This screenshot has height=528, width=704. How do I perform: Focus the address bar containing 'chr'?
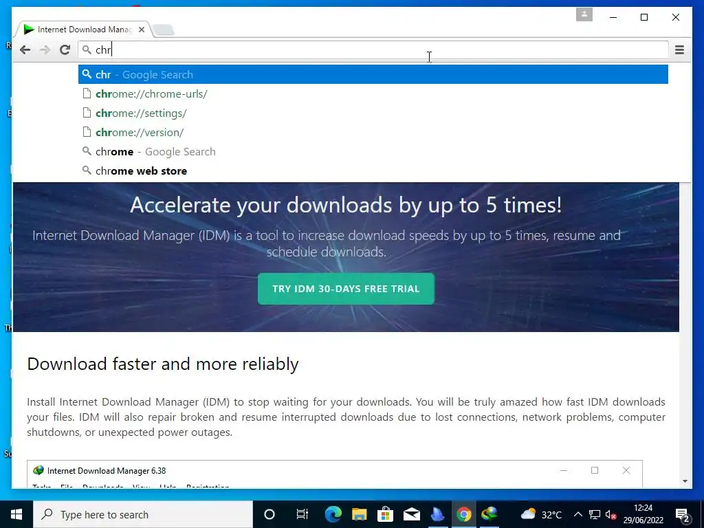(373, 49)
